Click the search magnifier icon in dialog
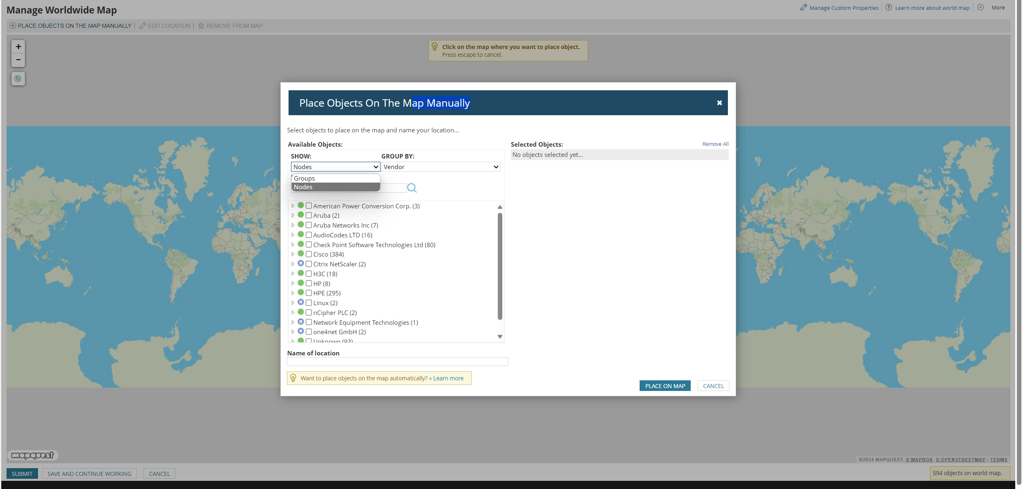This screenshot has width=1023, height=489. pyautogui.click(x=412, y=188)
